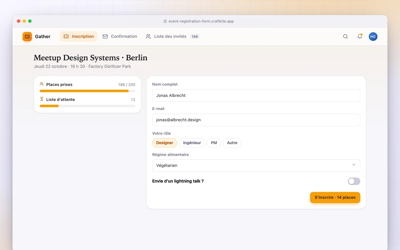
Task: Click the Envie d'un lightning talk ? label
Action: pyautogui.click(x=178, y=181)
